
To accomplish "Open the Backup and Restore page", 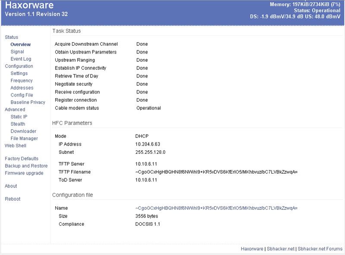I will pos(26,166).
